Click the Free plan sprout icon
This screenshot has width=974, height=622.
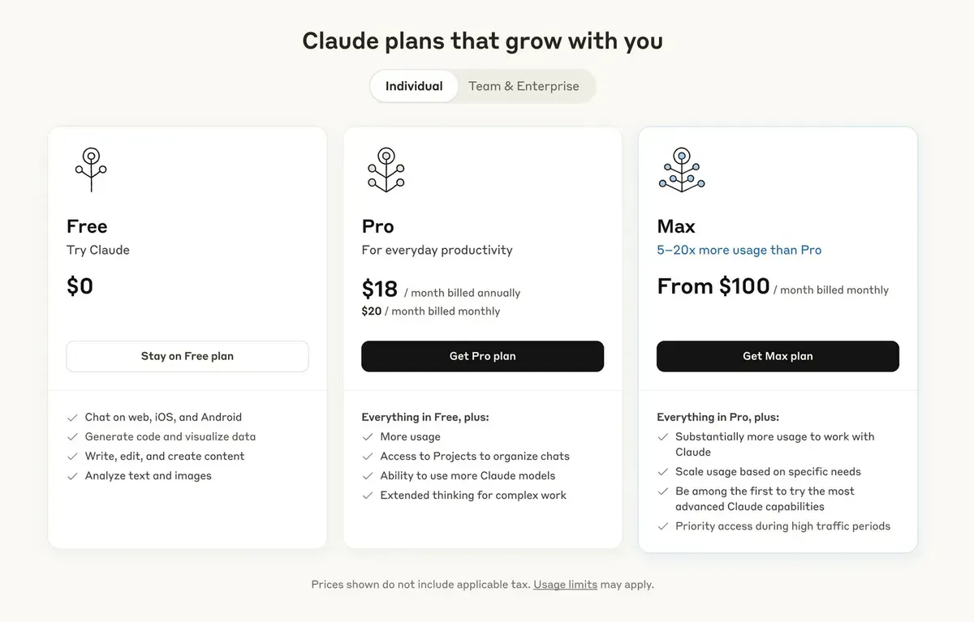coord(91,169)
